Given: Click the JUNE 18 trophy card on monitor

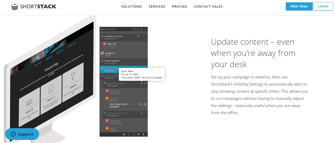Looking at the screenshot, I should point(73,82).
